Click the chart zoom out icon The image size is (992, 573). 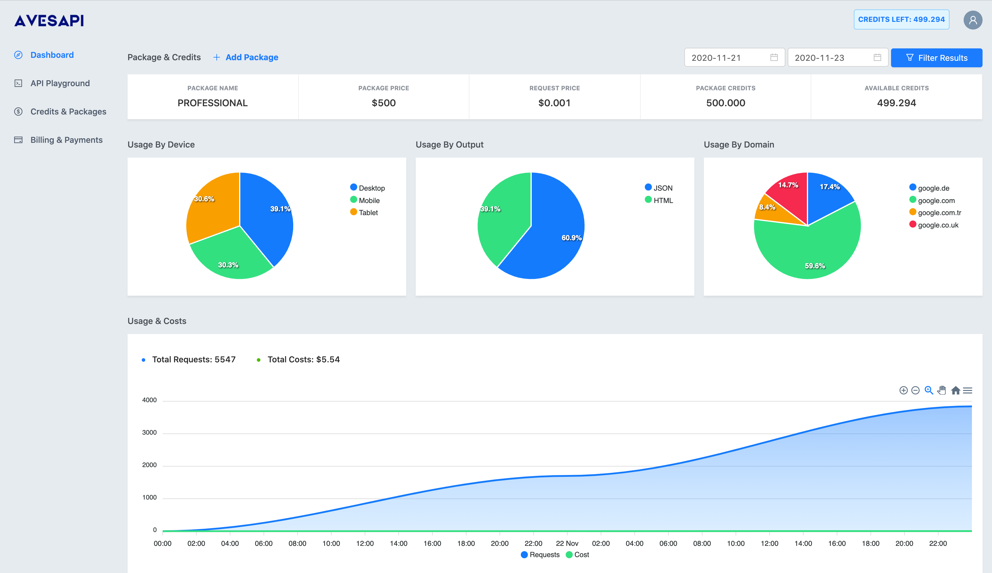(x=915, y=390)
